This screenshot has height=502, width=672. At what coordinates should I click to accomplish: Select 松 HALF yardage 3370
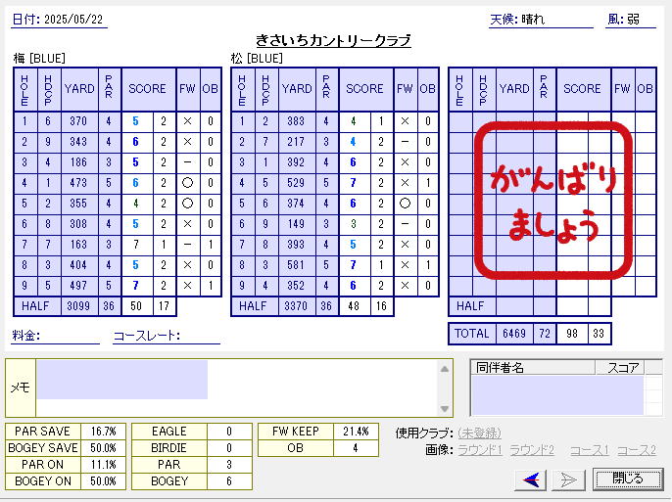pos(297,306)
